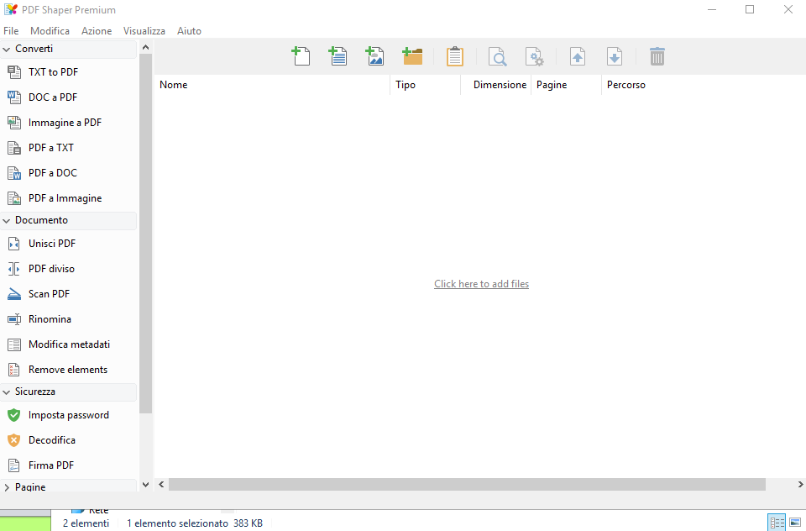Select the Modifica metadati icon
The width and height of the screenshot is (806, 531).
[x=14, y=344]
